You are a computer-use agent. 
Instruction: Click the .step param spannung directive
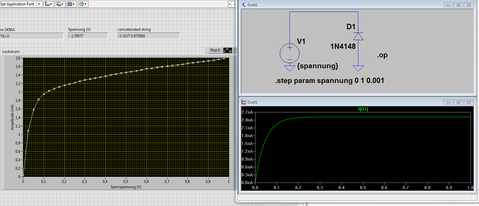point(330,81)
